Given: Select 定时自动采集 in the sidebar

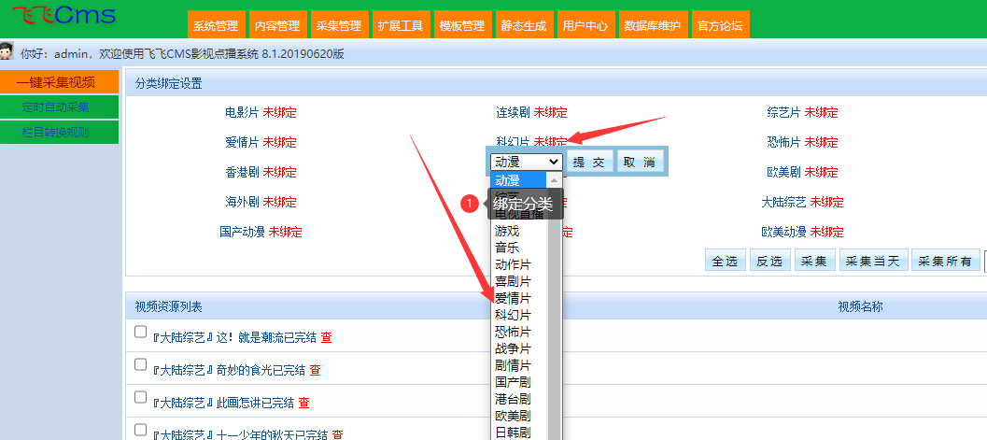Looking at the screenshot, I should point(55,107).
